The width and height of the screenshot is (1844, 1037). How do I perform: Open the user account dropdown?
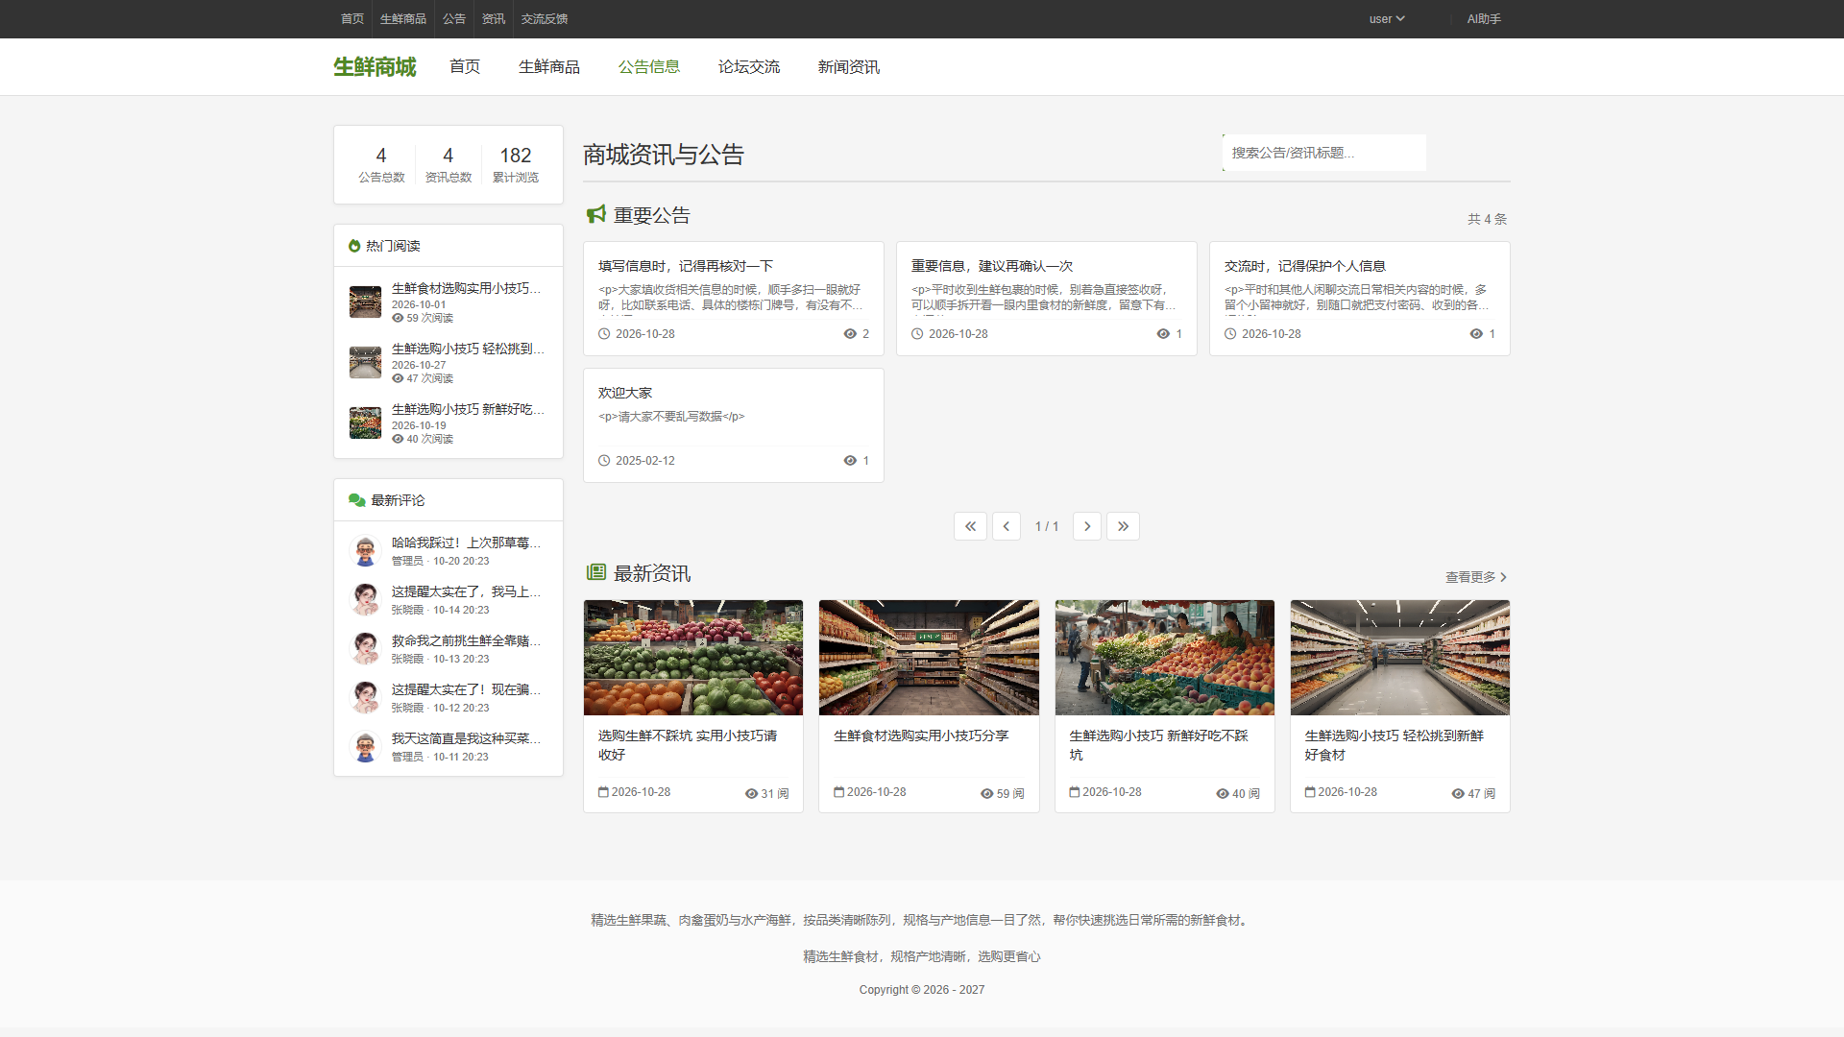(1387, 19)
